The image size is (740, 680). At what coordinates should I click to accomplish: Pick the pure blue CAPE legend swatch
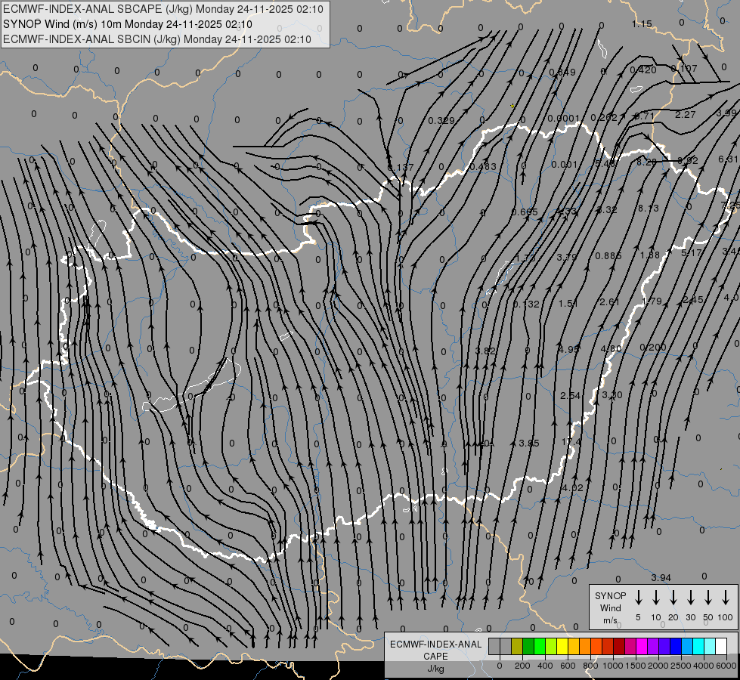tap(676, 647)
